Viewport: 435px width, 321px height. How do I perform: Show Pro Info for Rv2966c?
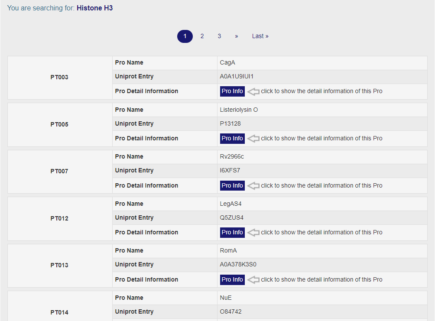232,185
